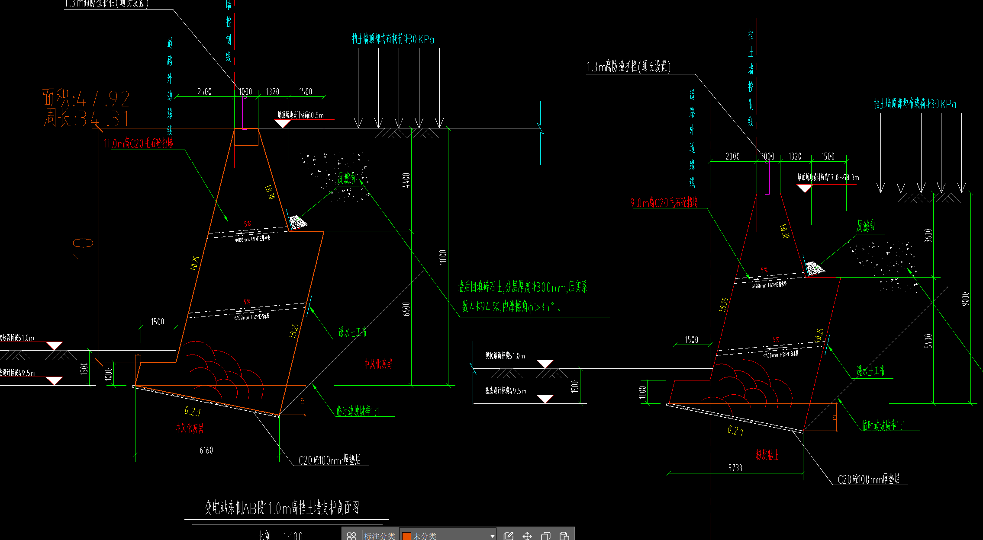
Task: Click the 6600 vertical dimension text
Action: pyautogui.click(x=406, y=309)
